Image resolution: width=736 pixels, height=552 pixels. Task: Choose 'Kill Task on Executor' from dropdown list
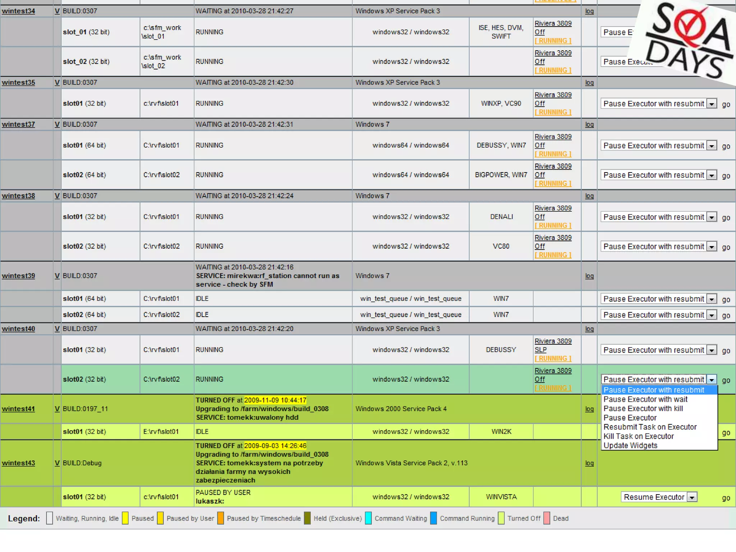tap(638, 436)
